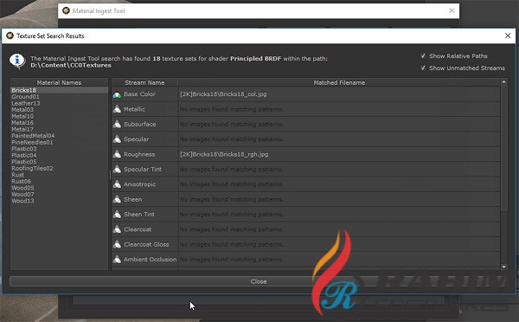Screen dimensions: 519x322
Task: Click the Specular stream icon
Action: [x=117, y=139]
